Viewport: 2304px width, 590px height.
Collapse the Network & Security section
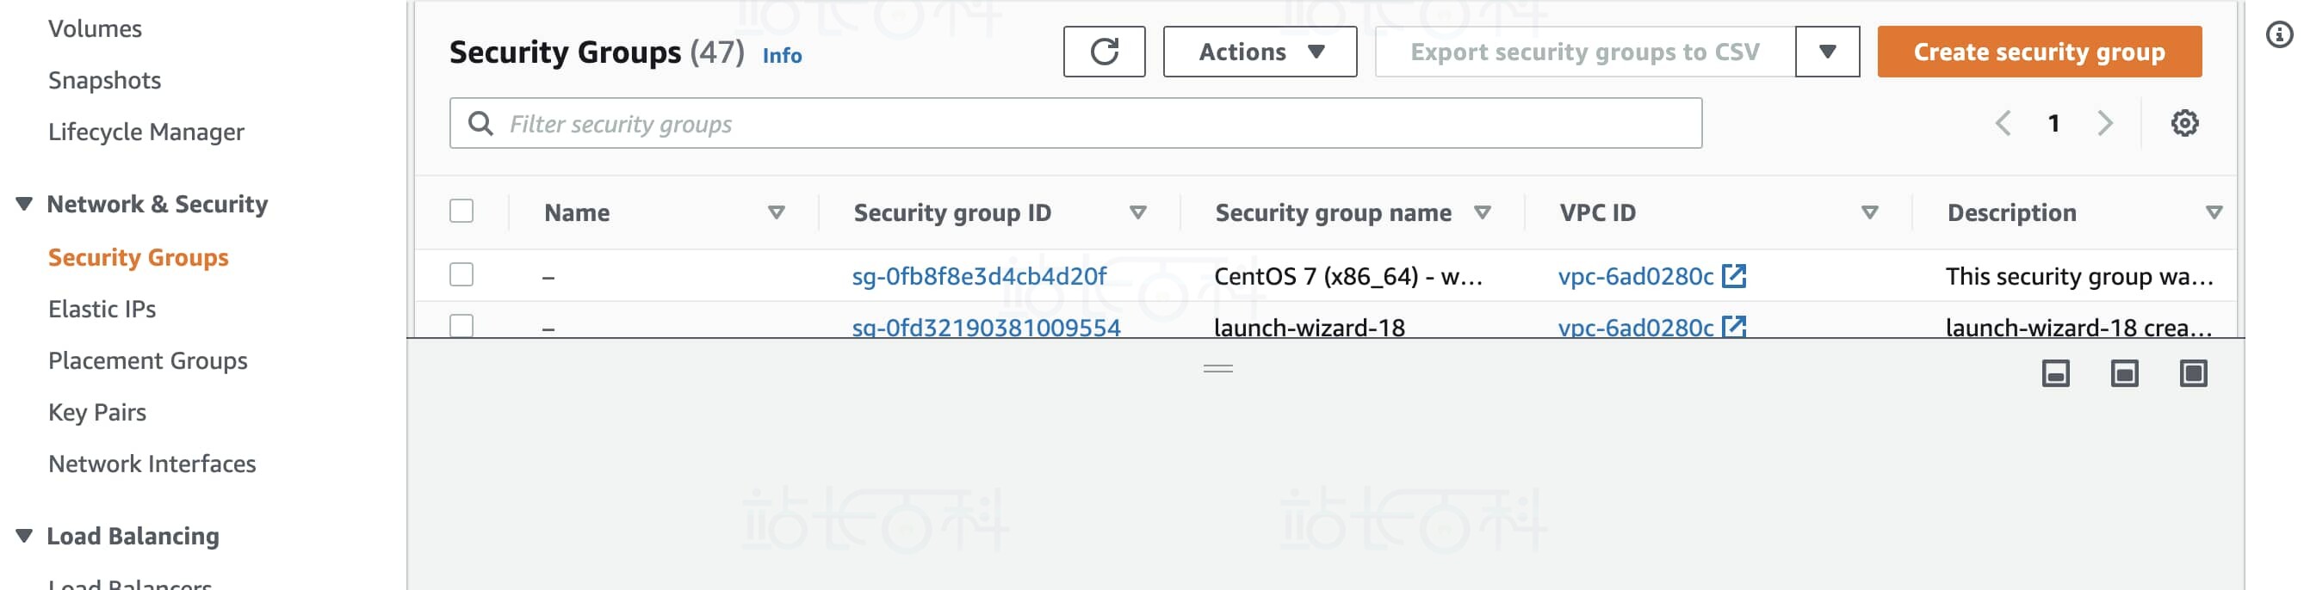(24, 205)
